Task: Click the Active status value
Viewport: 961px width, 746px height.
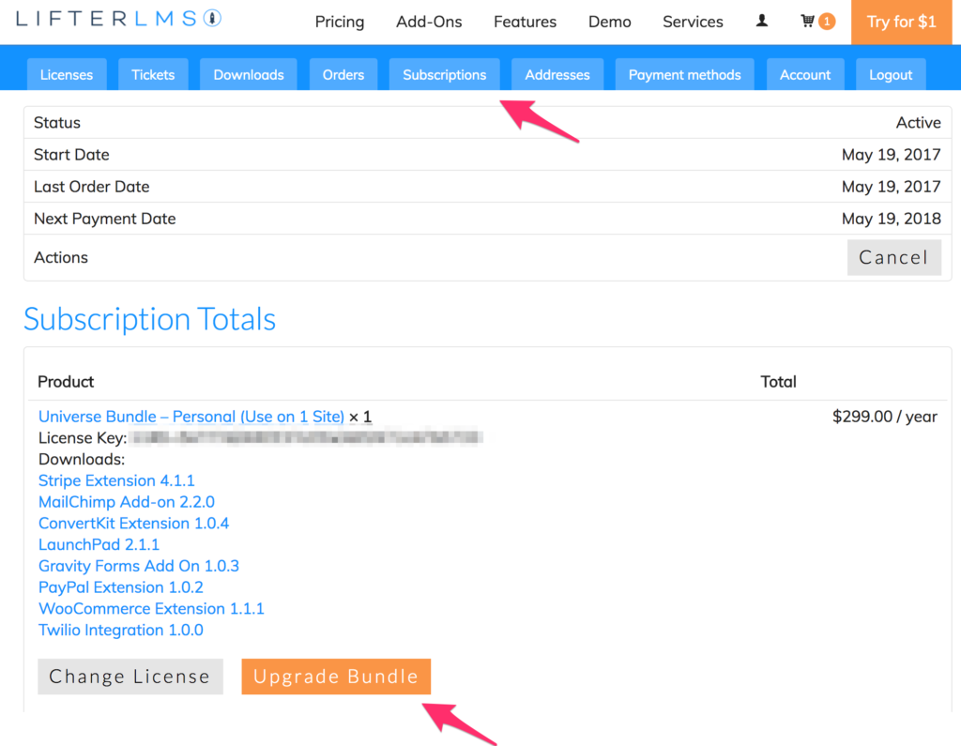Action: click(x=918, y=123)
